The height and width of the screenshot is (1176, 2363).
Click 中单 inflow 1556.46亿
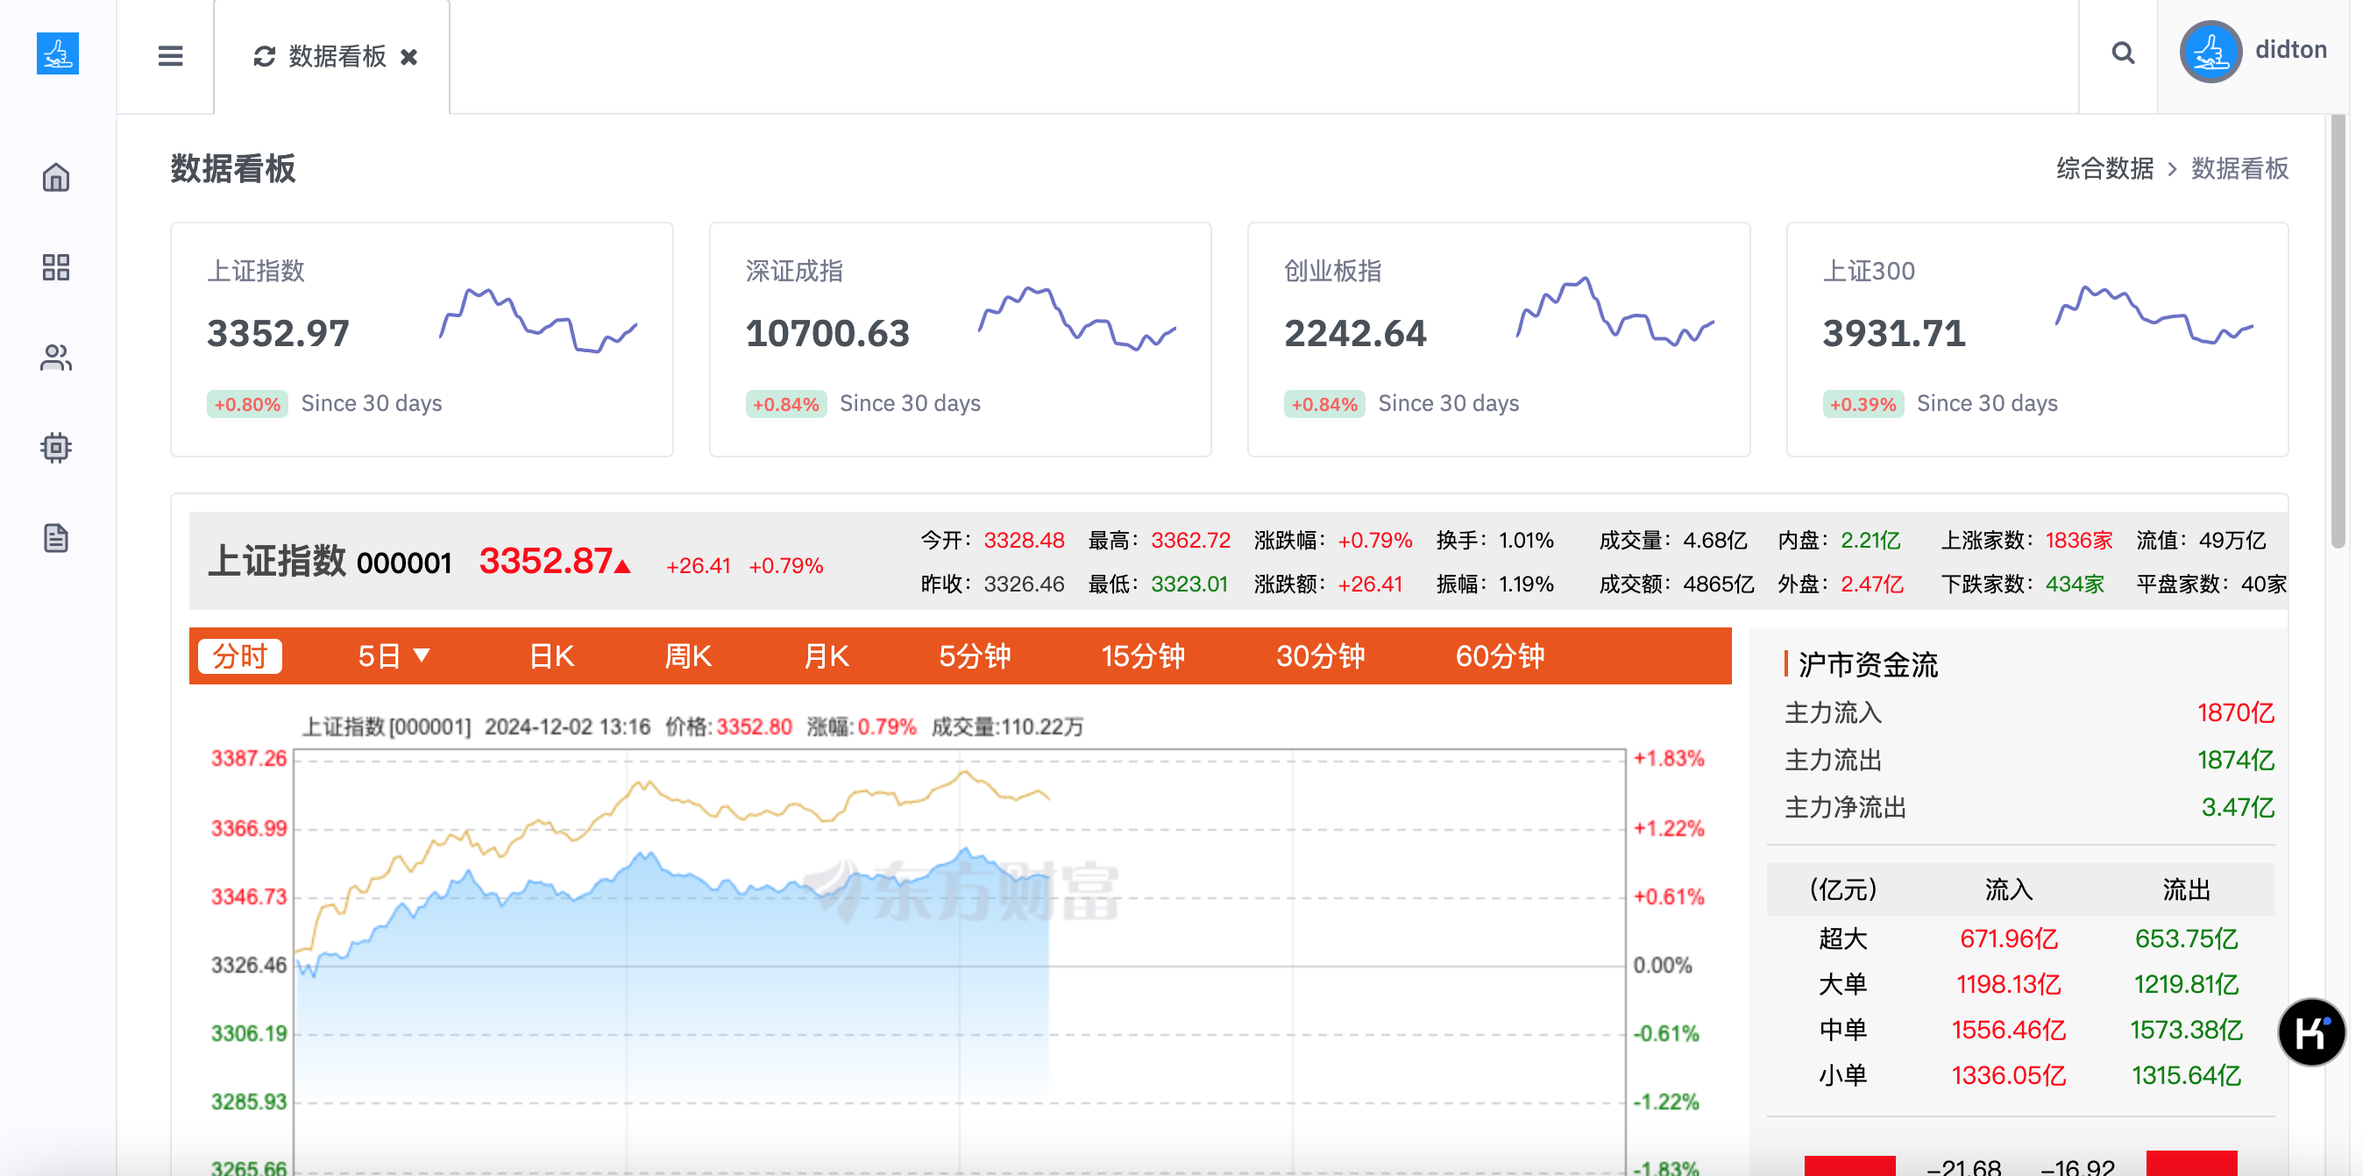(2009, 1031)
